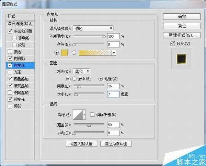Viewport: 206px width, 166px height.
Task: Select 混合选项:默认 in the styles list
Action: coord(21,24)
